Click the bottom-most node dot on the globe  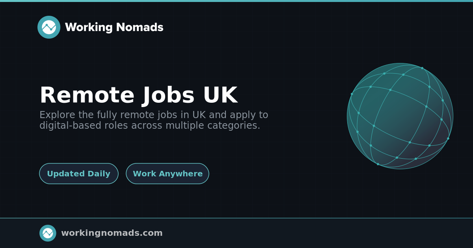coord(378,164)
